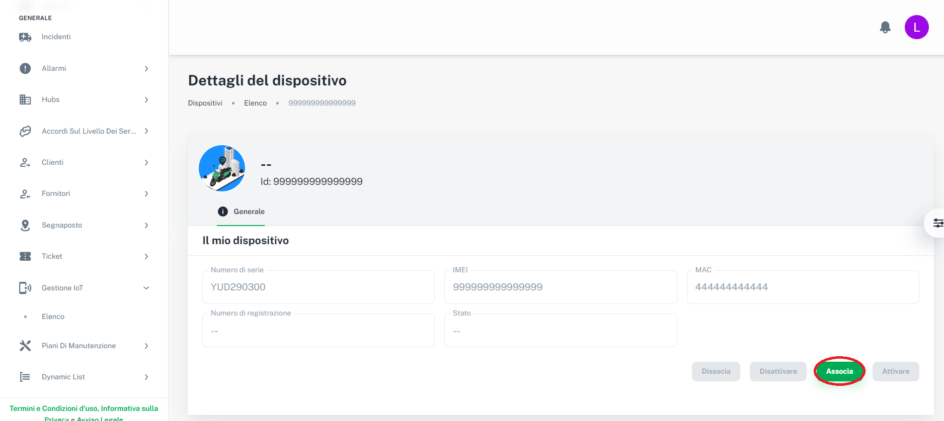
Task: Click the Dissocia button
Action: coord(716,371)
